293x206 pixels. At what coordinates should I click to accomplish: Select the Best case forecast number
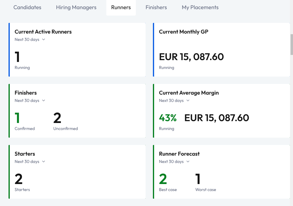coord(163,179)
